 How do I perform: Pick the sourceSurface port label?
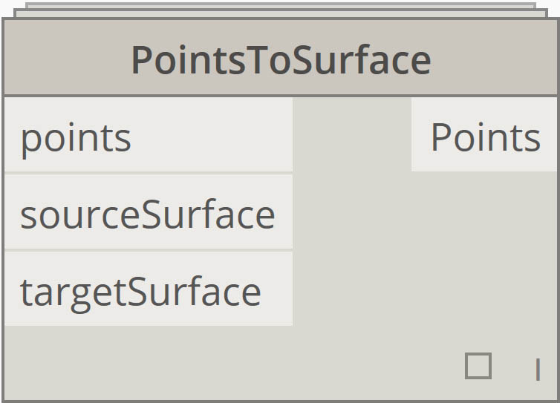[x=147, y=214]
